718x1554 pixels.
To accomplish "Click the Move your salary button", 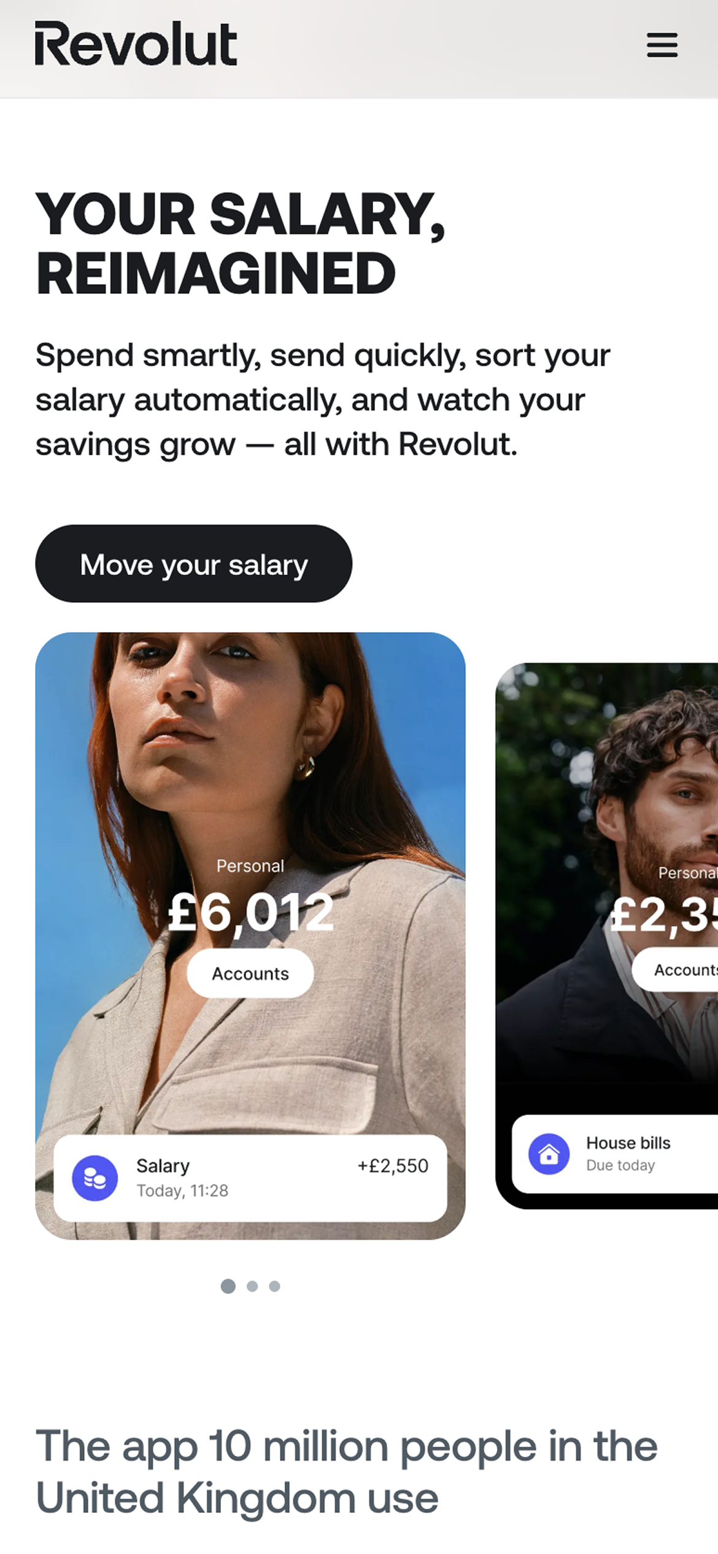I will (194, 563).
